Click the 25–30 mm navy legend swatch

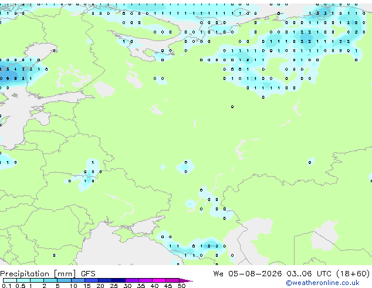[x=119, y=280]
